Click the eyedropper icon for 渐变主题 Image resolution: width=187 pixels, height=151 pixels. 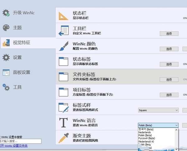pos(63,138)
